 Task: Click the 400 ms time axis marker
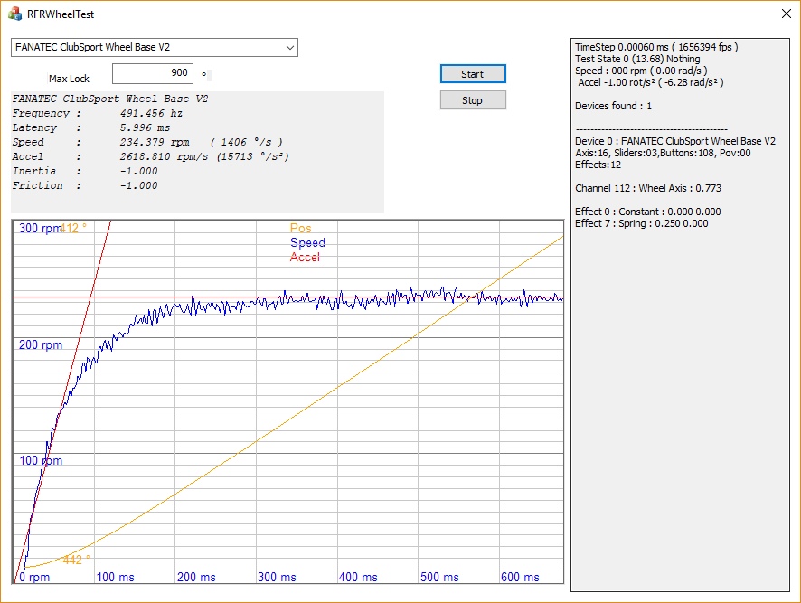(358, 577)
